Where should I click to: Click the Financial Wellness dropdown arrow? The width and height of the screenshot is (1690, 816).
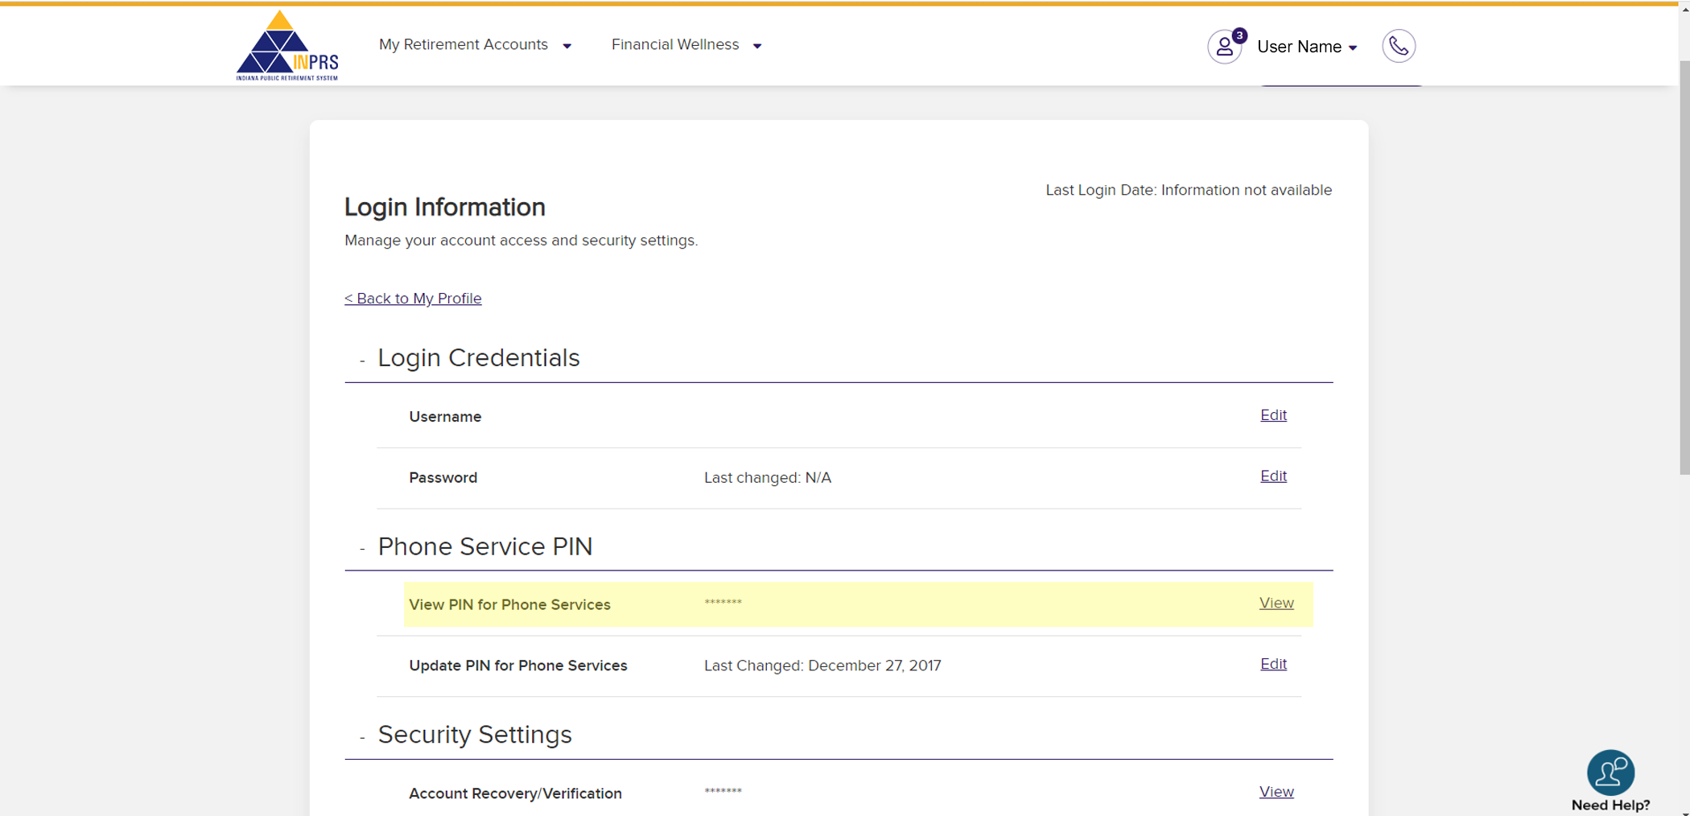pyautogui.click(x=756, y=46)
